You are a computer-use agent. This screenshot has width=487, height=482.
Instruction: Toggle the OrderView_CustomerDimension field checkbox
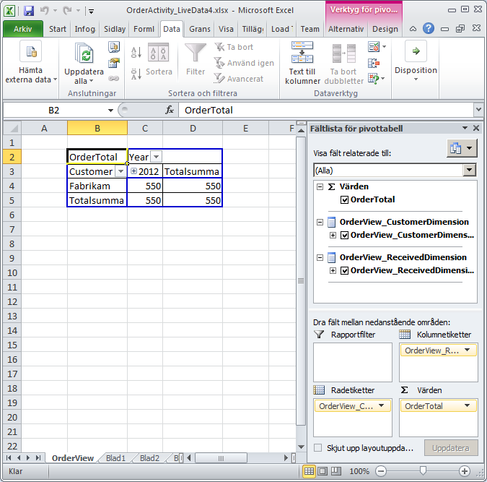pos(343,235)
